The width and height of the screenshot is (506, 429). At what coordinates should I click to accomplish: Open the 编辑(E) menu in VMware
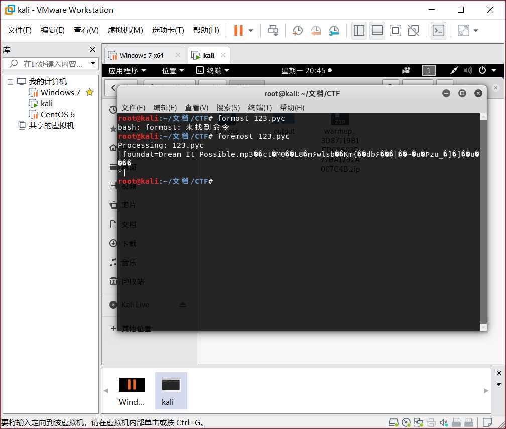[53, 30]
